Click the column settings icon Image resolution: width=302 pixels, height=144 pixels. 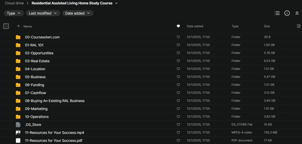point(298,26)
